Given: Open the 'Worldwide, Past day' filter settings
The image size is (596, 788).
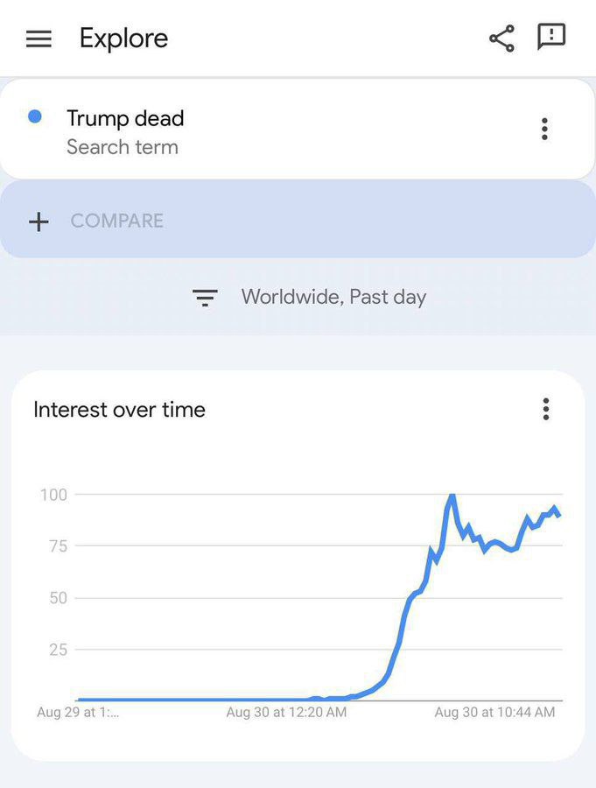Looking at the screenshot, I should 333,297.
